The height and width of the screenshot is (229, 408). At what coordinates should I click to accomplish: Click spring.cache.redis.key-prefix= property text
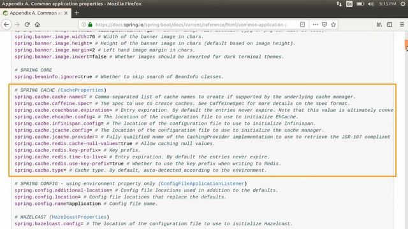(57, 150)
